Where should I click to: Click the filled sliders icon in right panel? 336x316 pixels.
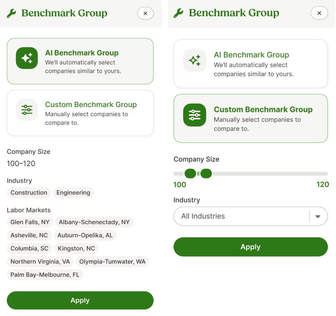pyautogui.click(x=194, y=115)
